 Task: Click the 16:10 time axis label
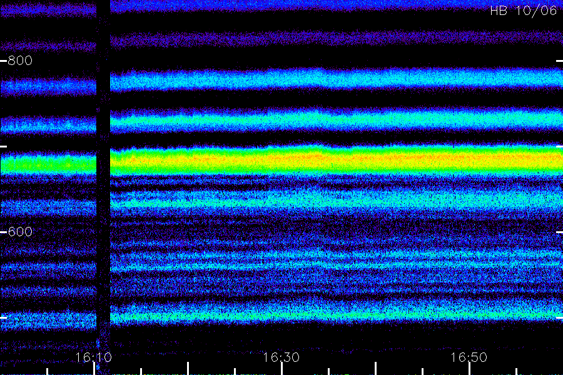(93, 357)
